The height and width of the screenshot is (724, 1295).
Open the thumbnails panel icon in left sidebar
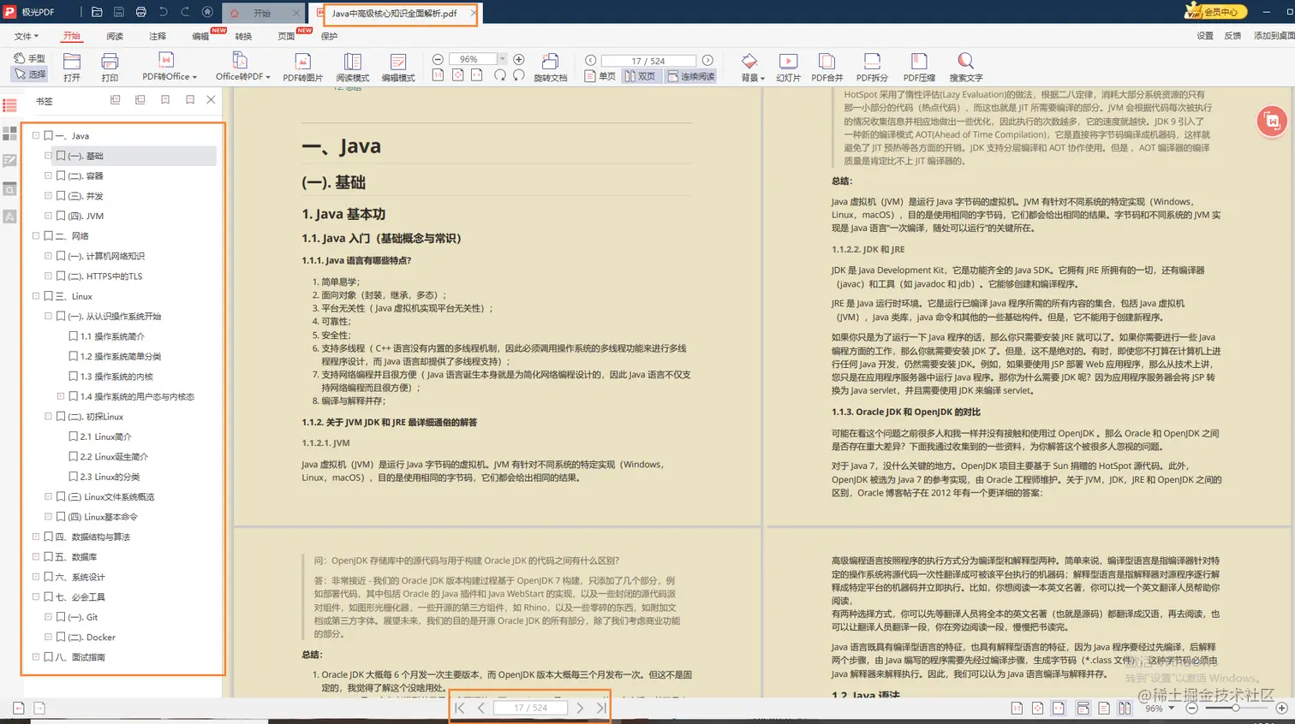[x=10, y=134]
